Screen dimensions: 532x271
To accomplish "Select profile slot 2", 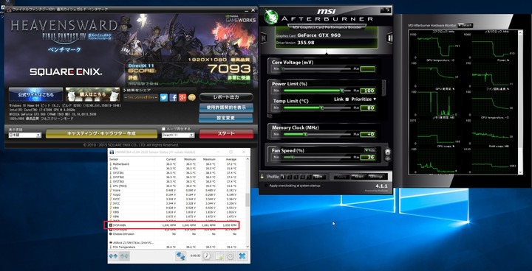I will point(289,177).
